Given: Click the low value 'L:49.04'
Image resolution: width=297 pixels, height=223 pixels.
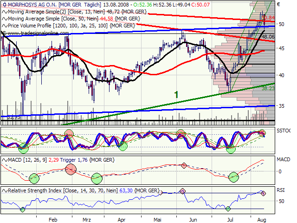Looking at the screenshot, I should click(181, 5).
